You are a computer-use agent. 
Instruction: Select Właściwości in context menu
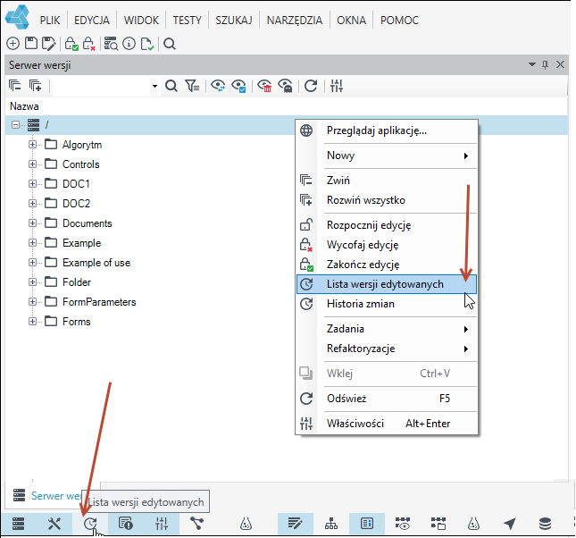point(387,424)
